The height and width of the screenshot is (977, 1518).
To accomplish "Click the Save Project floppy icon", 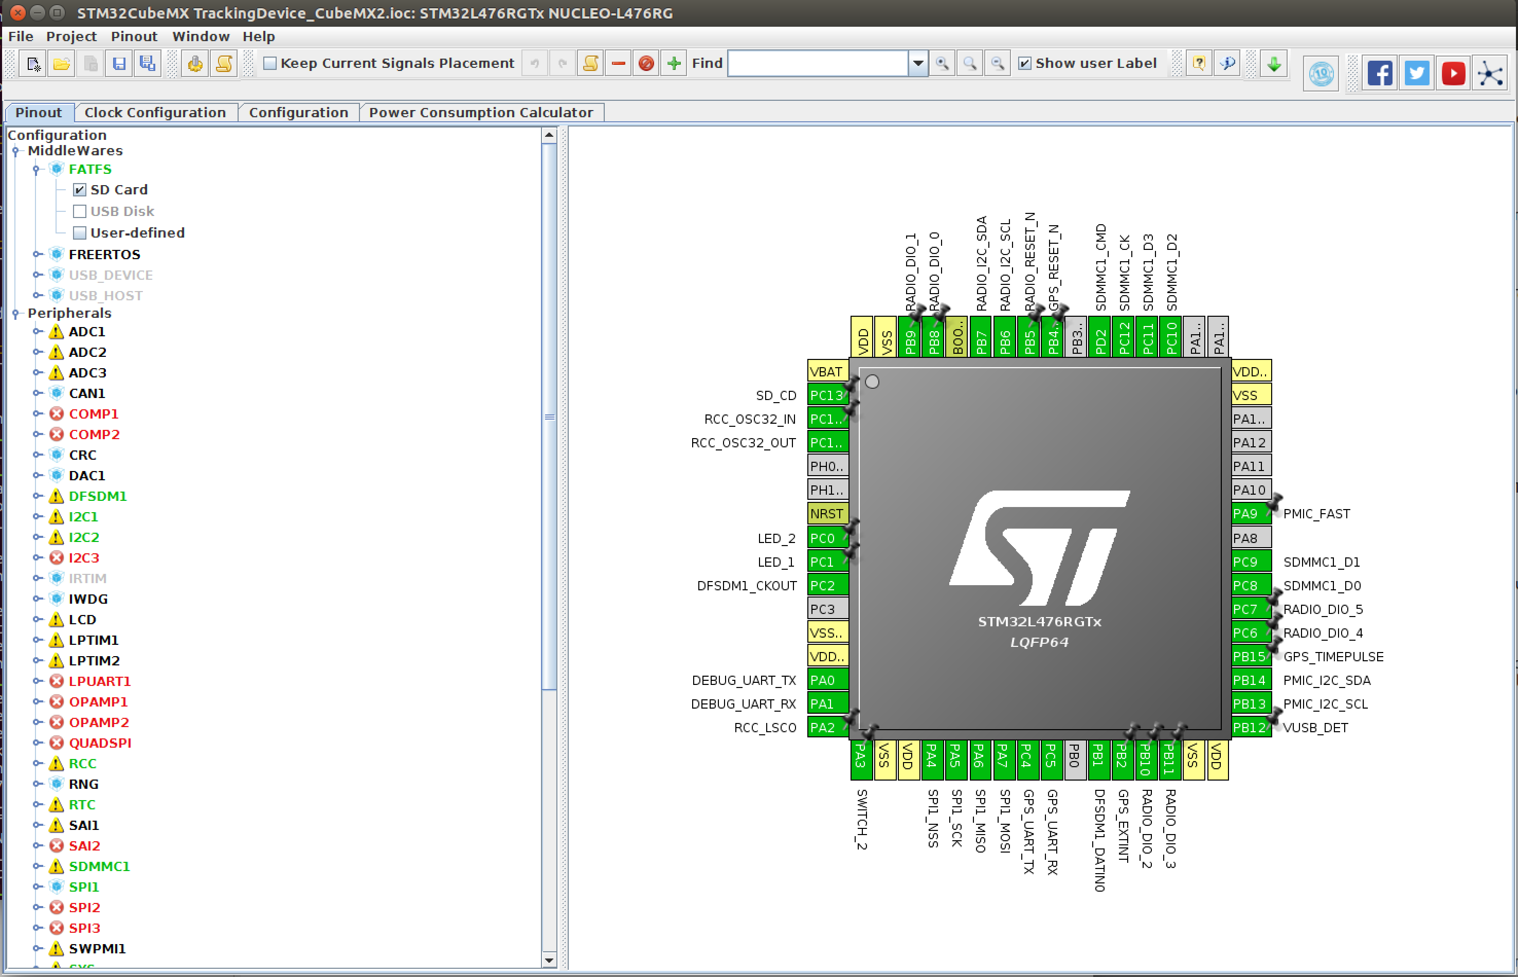I will tap(119, 63).
